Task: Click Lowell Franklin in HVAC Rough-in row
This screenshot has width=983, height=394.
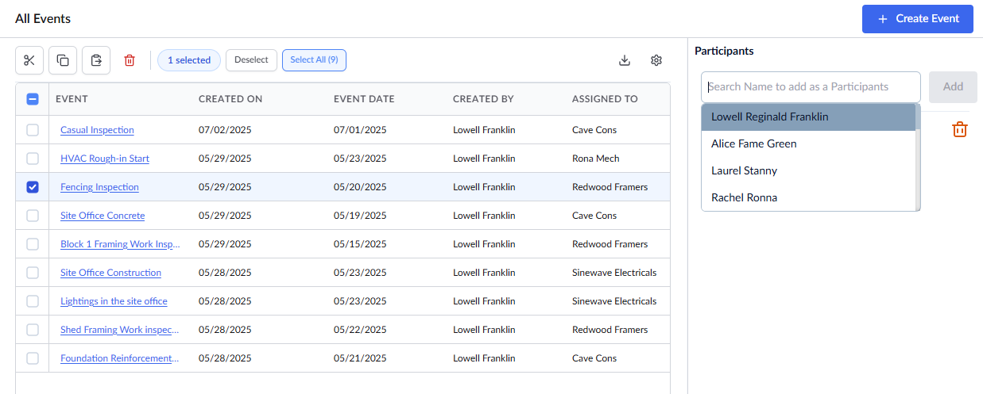Action: pyautogui.click(x=484, y=159)
